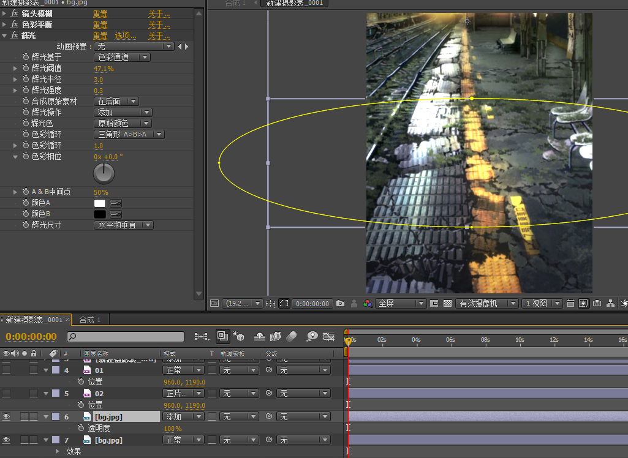The height and width of the screenshot is (458, 628).
Task: Hide layer 6 bg.jpg with eye toggle
Action: tap(7, 417)
